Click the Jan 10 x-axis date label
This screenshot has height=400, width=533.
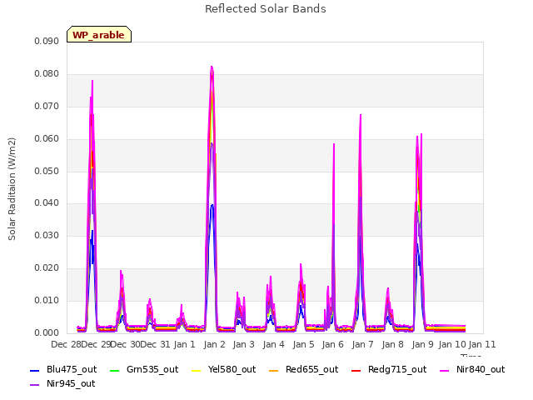(452, 344)
